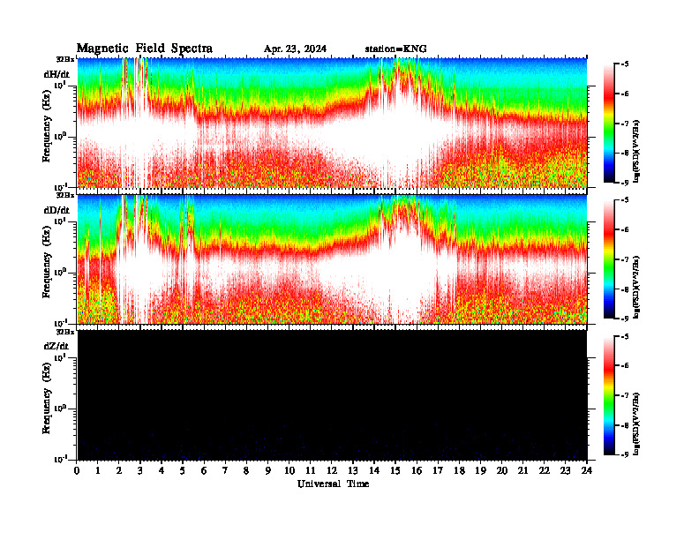Click the 'Magnetic Field Spectra' title

[x=145, y=49]
